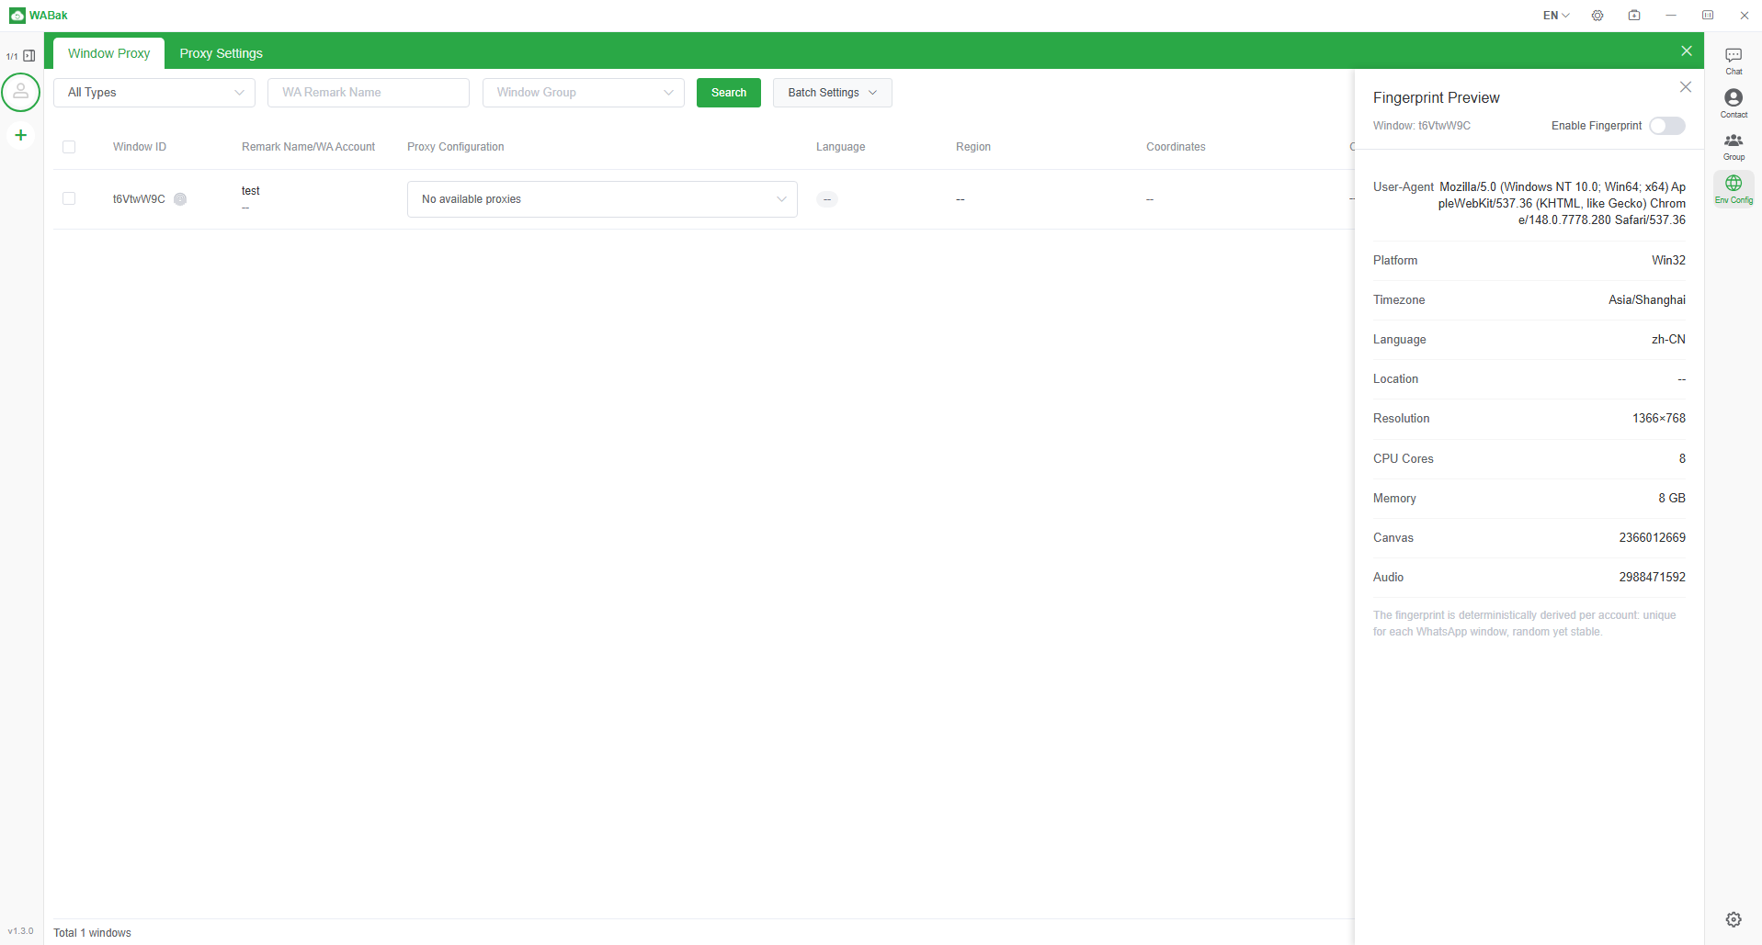Image resolution: width=1762 pixels, height=945 pixels.
Task: Click the green Search button
Action: tap(728, 93)
